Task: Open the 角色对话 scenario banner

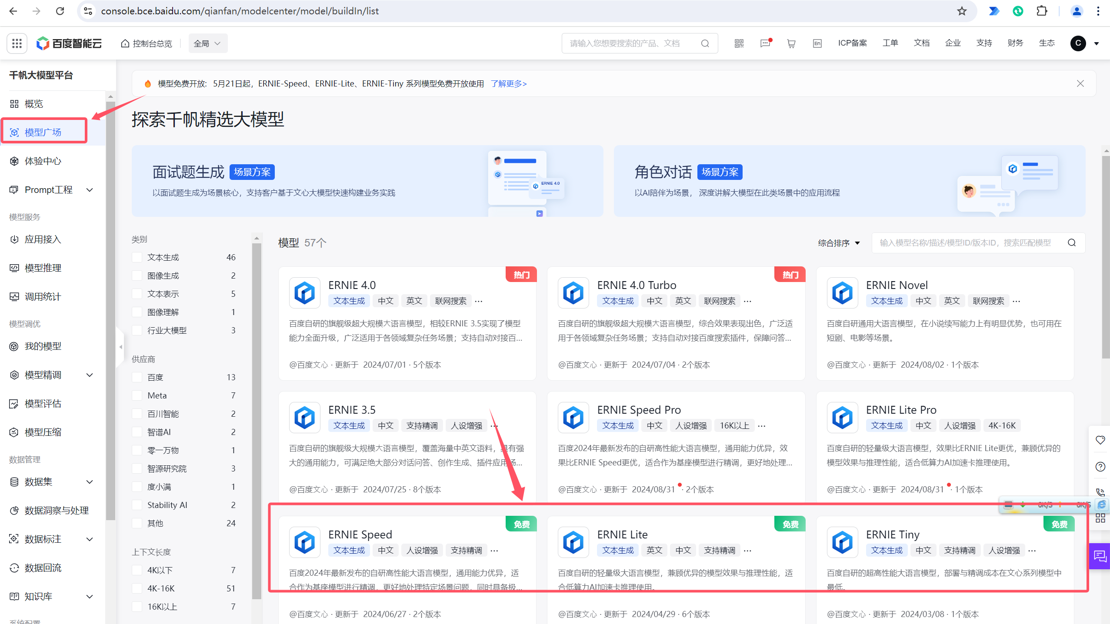Action: (x=849, y=181)
